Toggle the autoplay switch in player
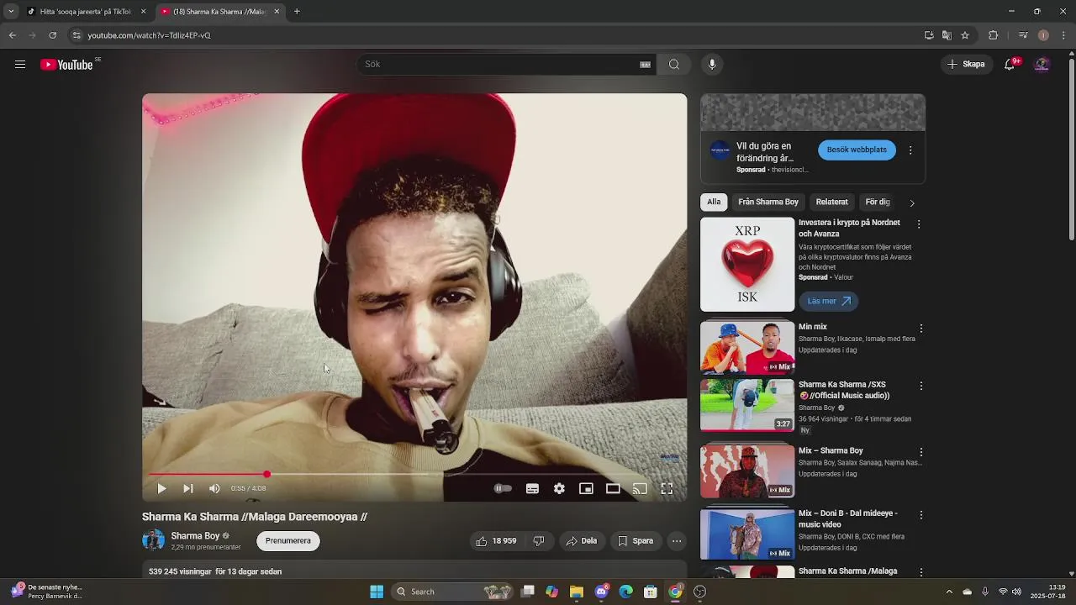1076x605 pixels. tap(503, 488)
